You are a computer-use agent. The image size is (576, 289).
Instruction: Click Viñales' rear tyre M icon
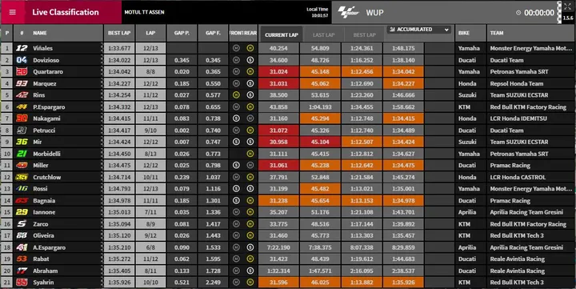click(x=250, y=48)
